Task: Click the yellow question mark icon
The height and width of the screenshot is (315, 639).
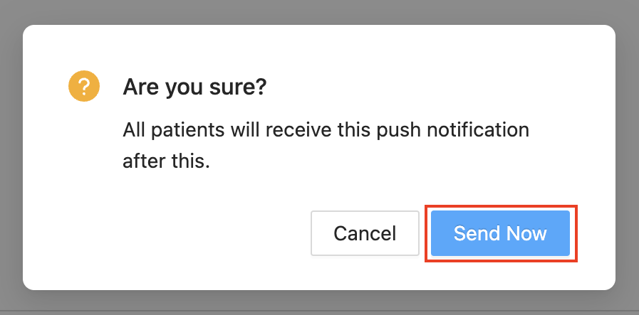Action: 83,87
